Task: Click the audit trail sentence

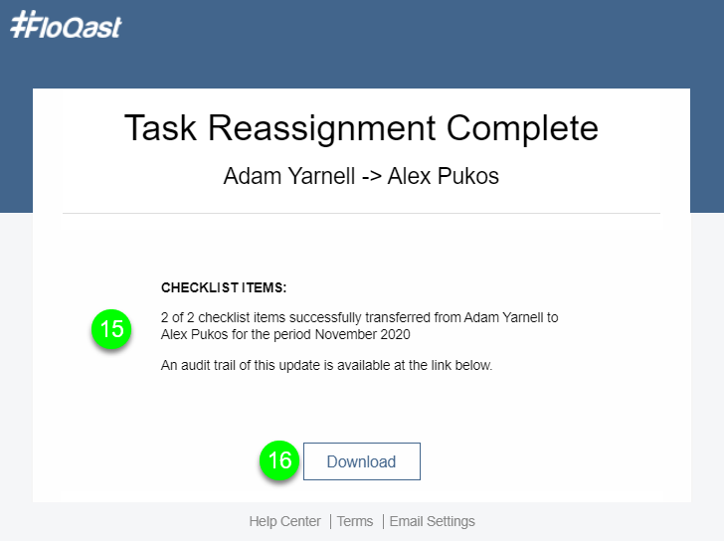Action: pyautogui.click(x=326, y=365)
